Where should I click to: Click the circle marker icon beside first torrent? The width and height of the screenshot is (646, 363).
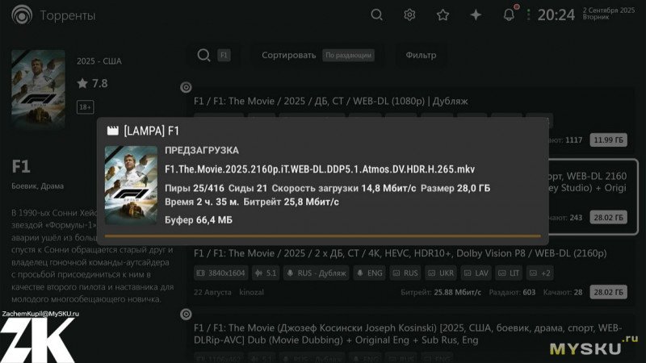pyautogui.click(x=186, y=87)
